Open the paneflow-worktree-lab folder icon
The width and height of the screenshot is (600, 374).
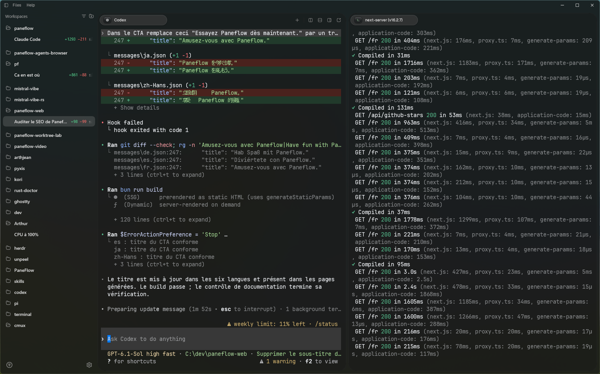(x=8, y=135)
